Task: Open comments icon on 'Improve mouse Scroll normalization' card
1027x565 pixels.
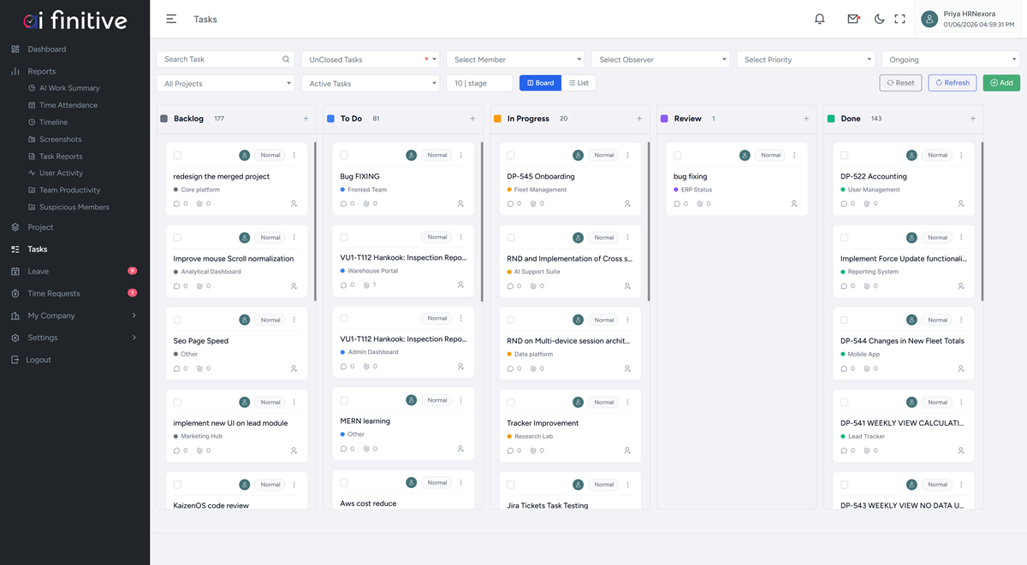Action: pyautogui.click(x=176, y=286)
